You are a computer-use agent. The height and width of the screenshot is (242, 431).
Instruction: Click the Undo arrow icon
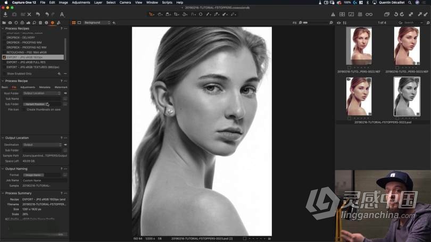click(47, 14)
